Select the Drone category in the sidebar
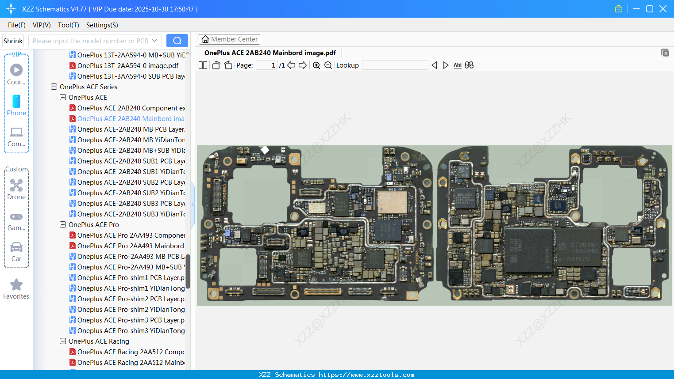 point(16,189)
